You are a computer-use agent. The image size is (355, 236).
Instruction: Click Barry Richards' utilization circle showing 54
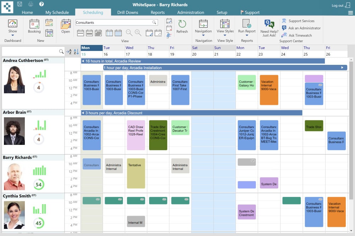click(39, 185)
